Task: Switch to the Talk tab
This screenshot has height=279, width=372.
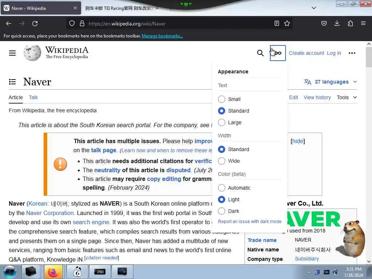Action: coord(33,97)
